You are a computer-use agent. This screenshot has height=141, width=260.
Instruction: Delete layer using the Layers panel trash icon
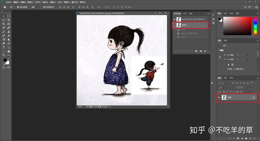254,138
